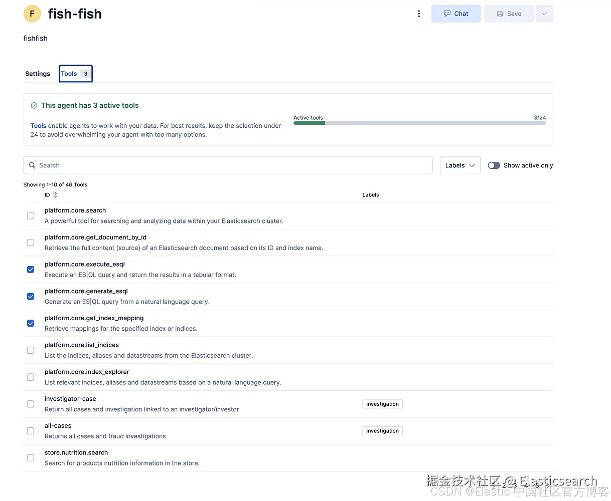Focus the tools Search input field
This screenshot has height=501, width=611.
click(x=228, y=165)
